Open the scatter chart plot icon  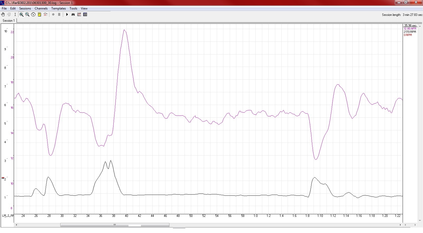pos(79,15)
